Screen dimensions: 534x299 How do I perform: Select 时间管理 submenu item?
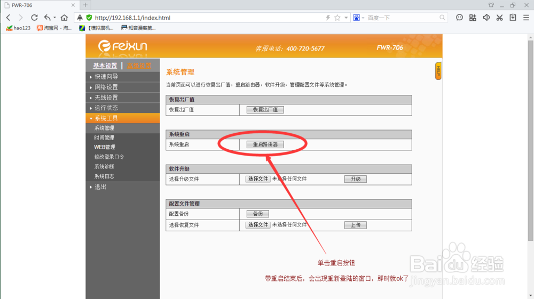point(104,138)
